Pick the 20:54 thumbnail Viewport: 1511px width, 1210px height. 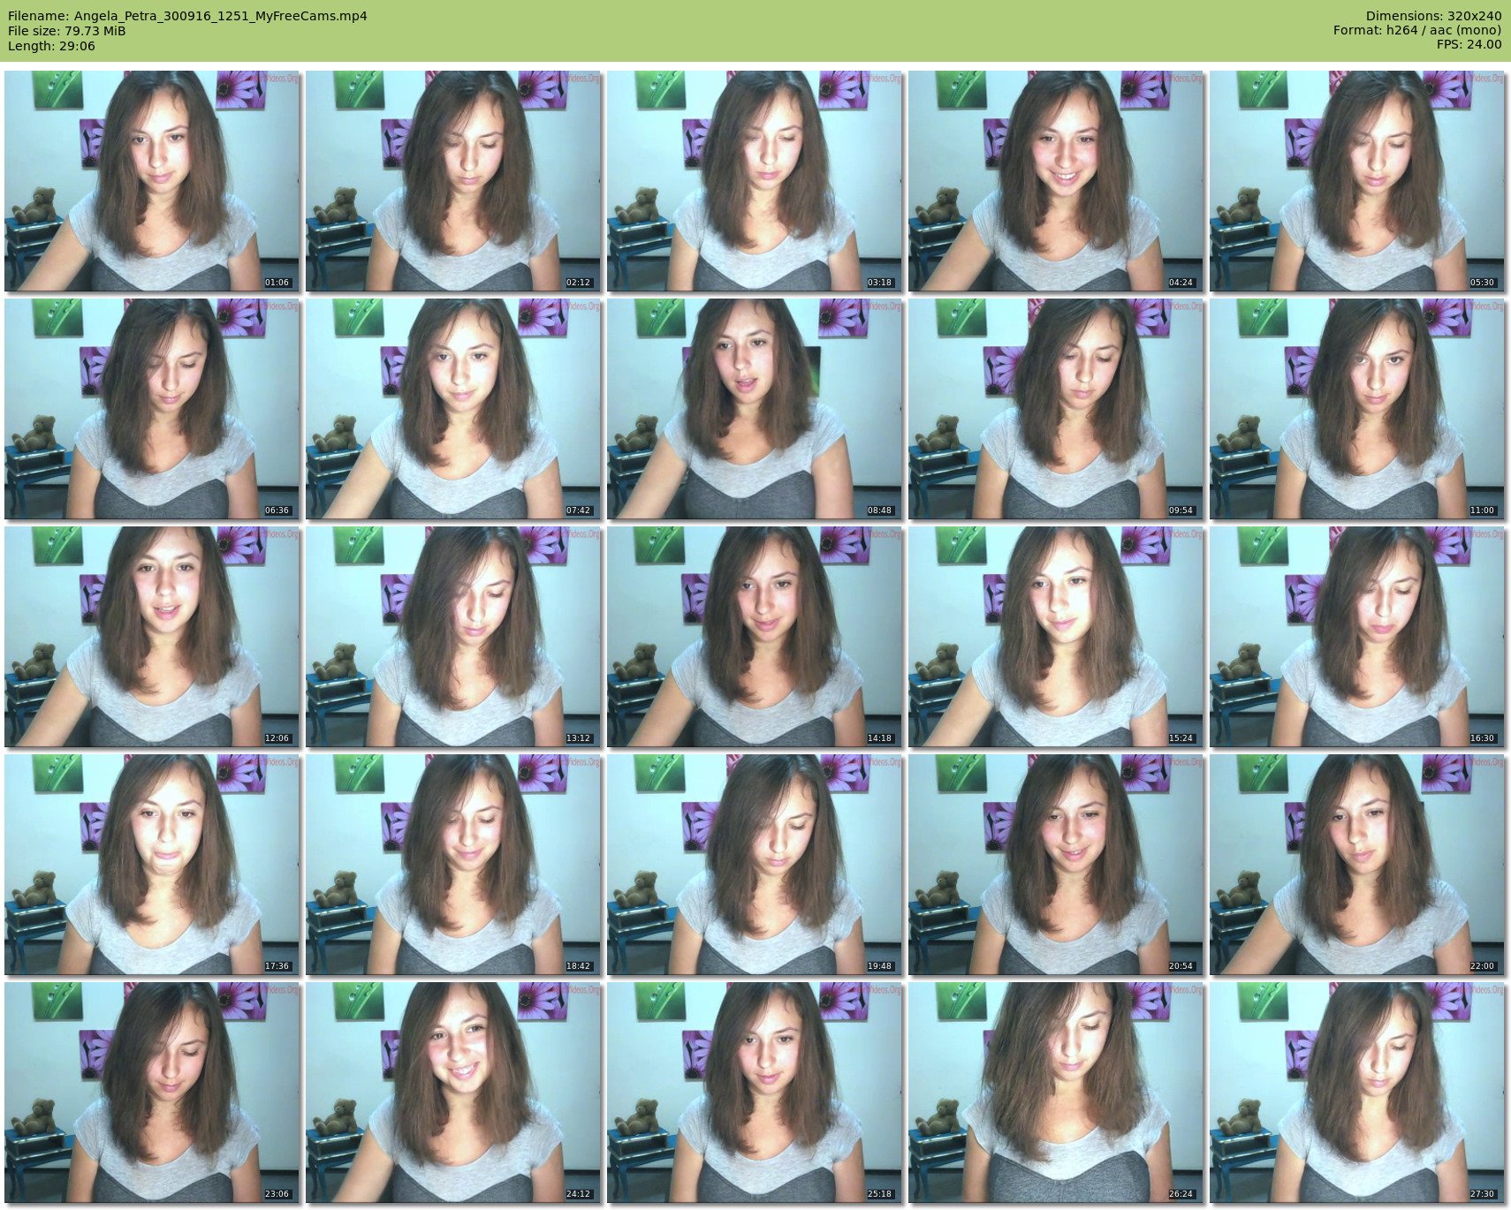pos(1056,865)
